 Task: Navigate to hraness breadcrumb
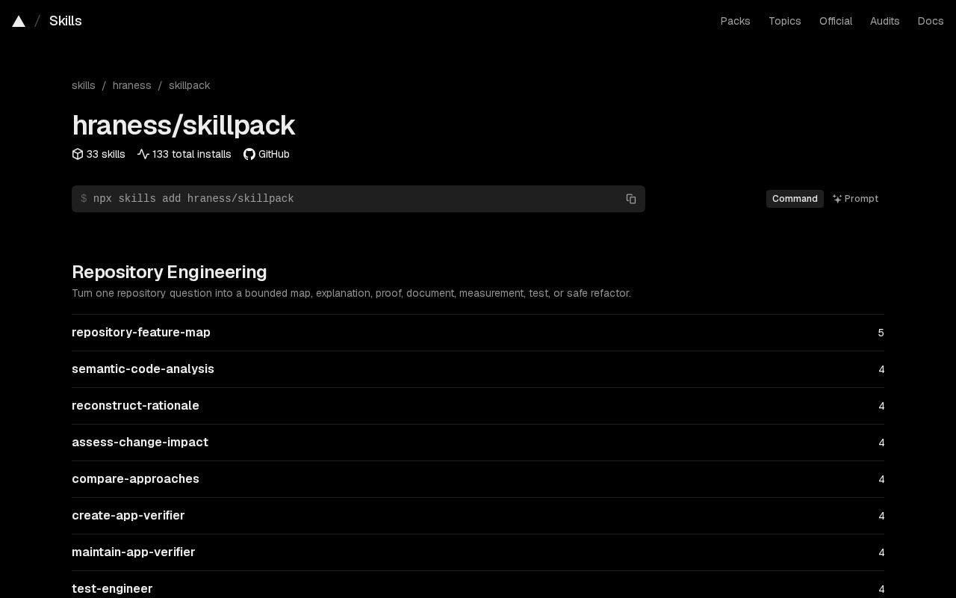[132, 85]
